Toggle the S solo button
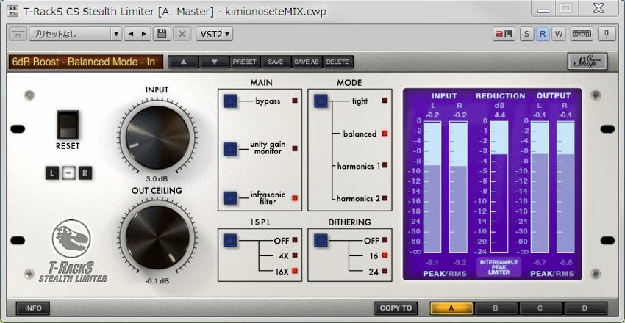This screenshot has height=323, width=625. point(526,35)
